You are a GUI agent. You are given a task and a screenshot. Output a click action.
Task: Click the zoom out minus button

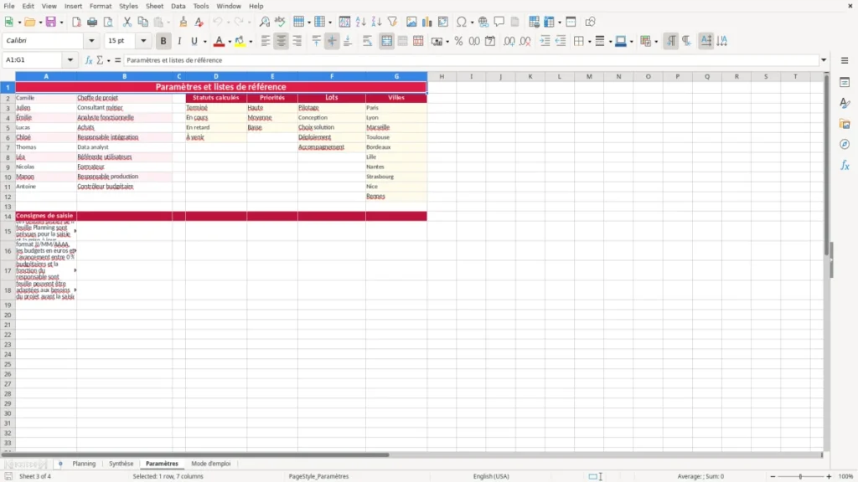[773, 476]
